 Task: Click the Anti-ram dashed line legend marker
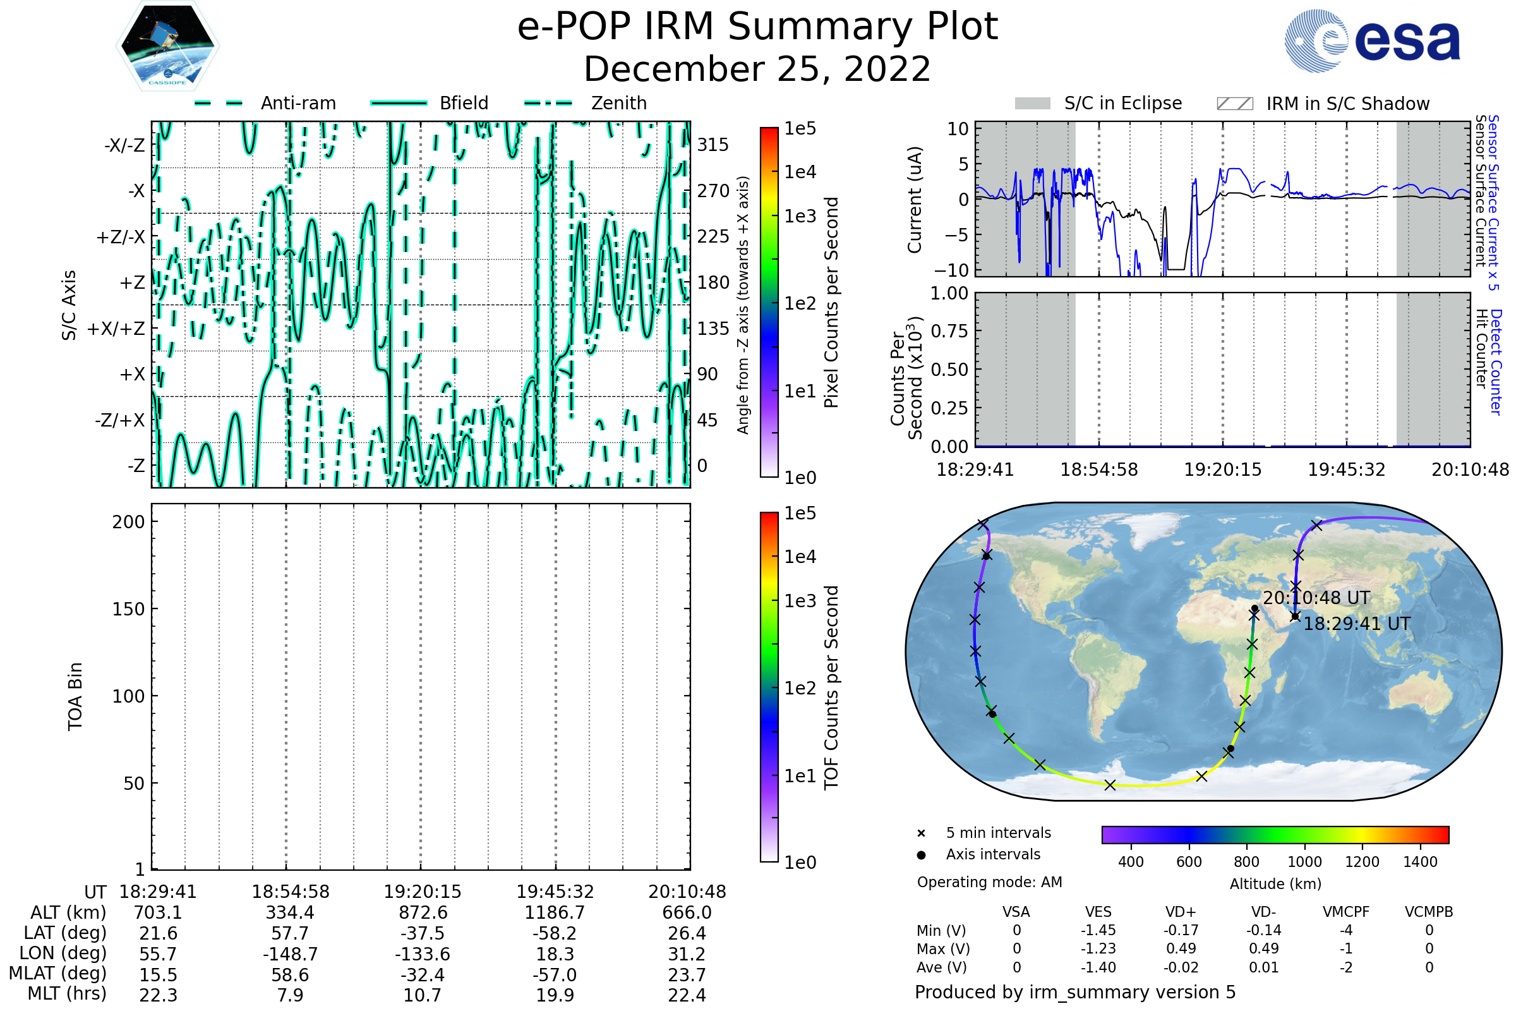219,103
